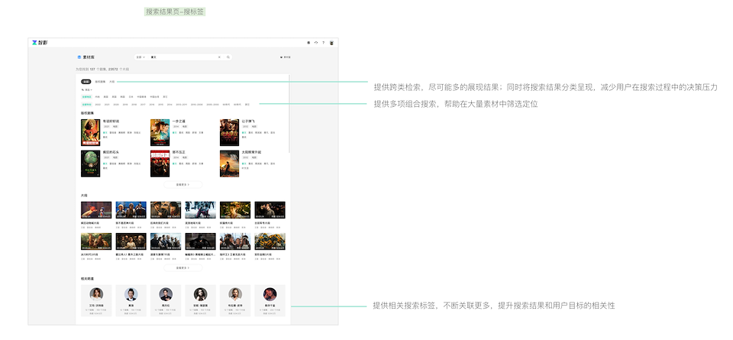Filter the region by 中国台湾
The width and height of the screenshot is (733, 340).
[x=155, y=97]
